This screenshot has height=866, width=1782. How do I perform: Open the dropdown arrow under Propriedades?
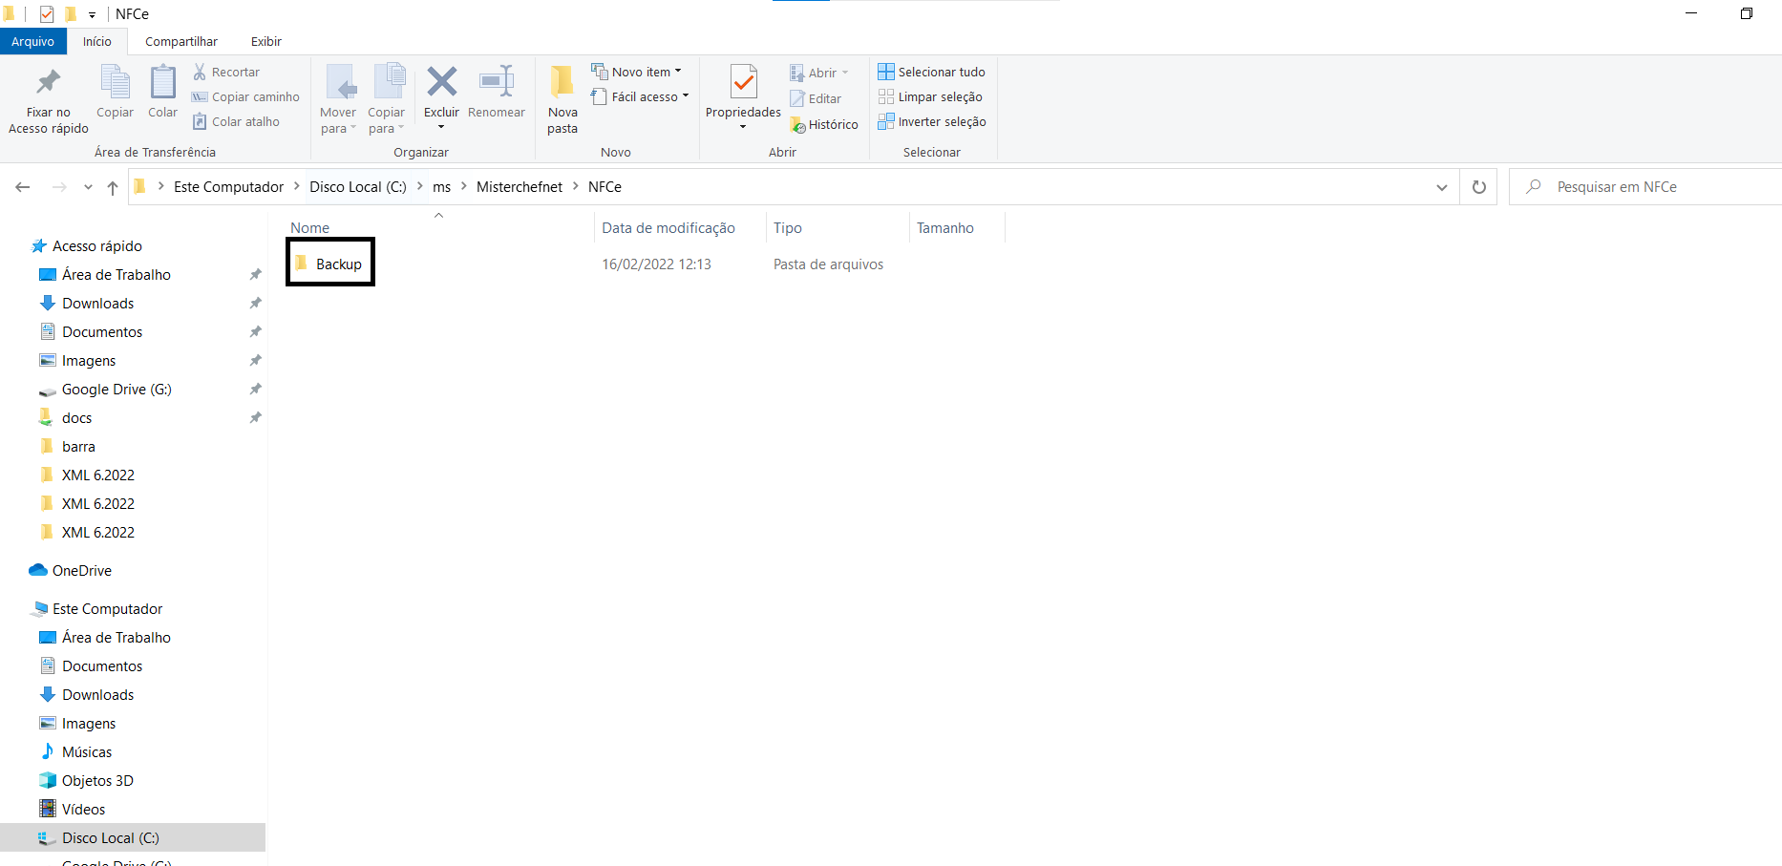coord(743,127)
